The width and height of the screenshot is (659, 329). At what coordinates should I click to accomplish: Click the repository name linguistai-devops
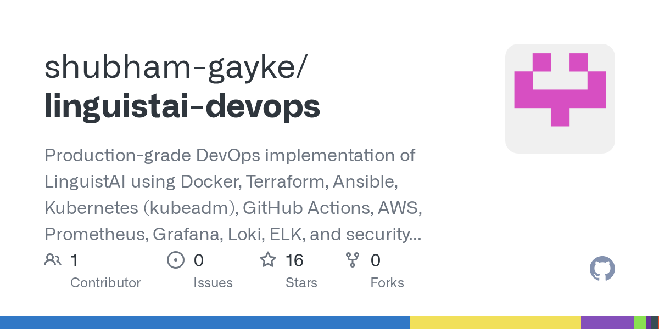click(x=182, y=106)
